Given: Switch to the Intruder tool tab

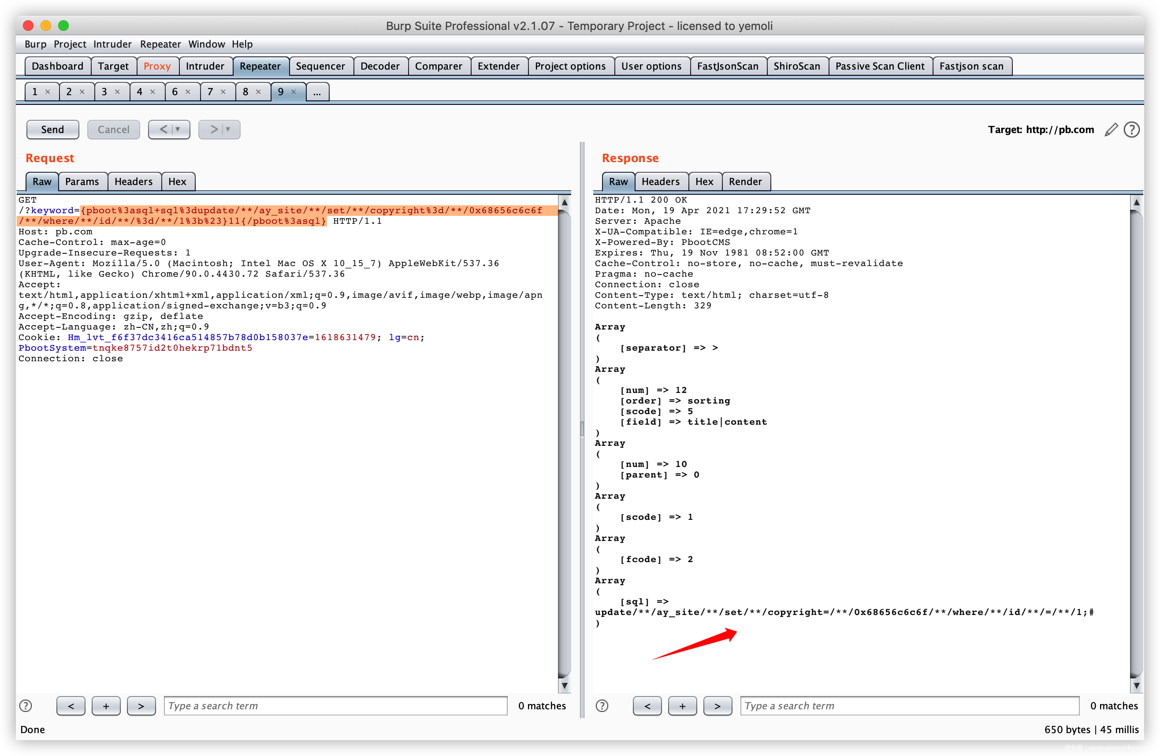Looking at the screenshot, I should (204, 66).
